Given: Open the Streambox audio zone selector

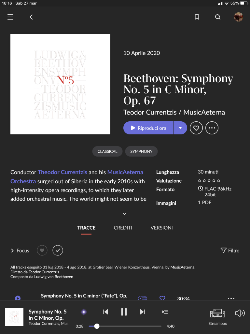Looking at the screenshot, I should coord(217,317).
